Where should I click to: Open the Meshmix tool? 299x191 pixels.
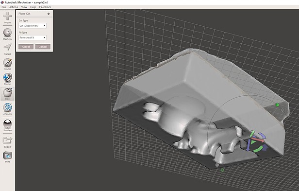pyautogui.click(x=7, y=33)
